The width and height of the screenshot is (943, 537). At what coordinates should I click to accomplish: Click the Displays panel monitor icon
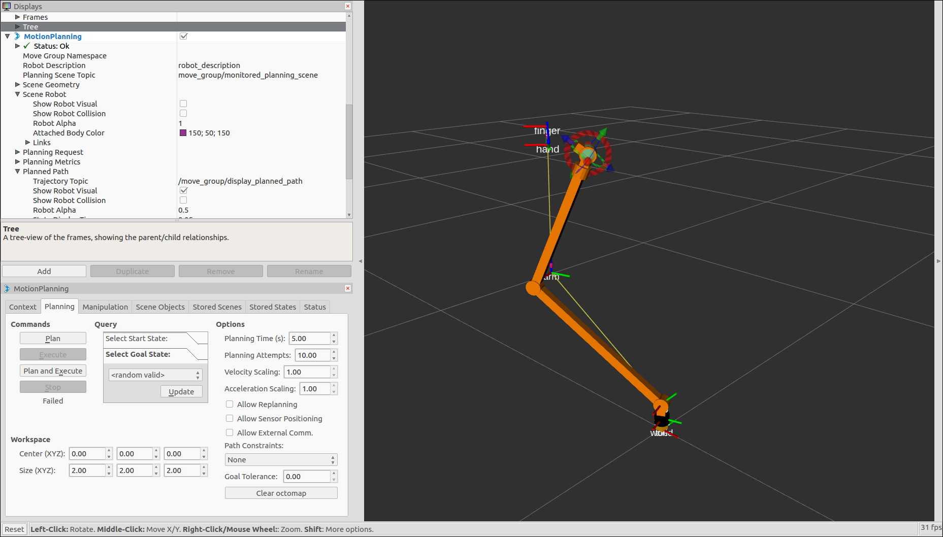7,6
